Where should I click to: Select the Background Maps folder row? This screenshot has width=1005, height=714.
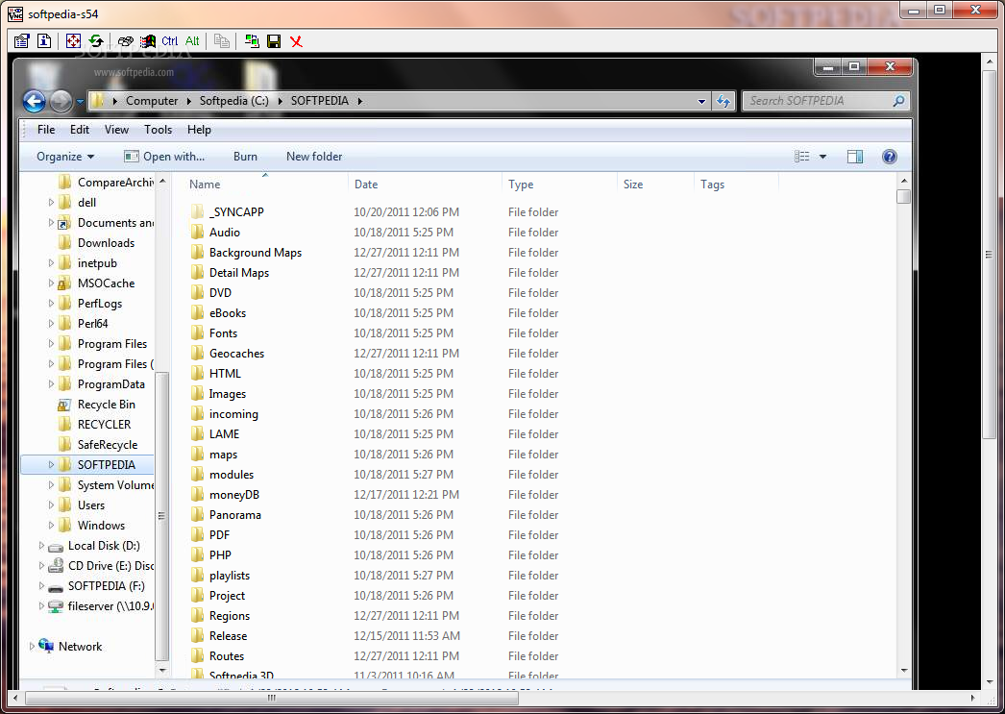click(256, 253)
